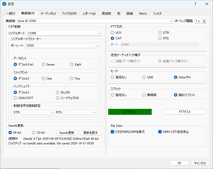
Task: Open the Txマクロ(M) tab
Action: tap(69, 14)
